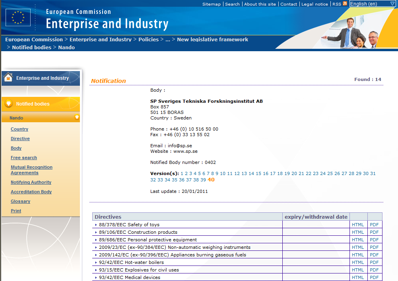
Task: Open version 39 of the notification
Action: click(x=203, y=180)
